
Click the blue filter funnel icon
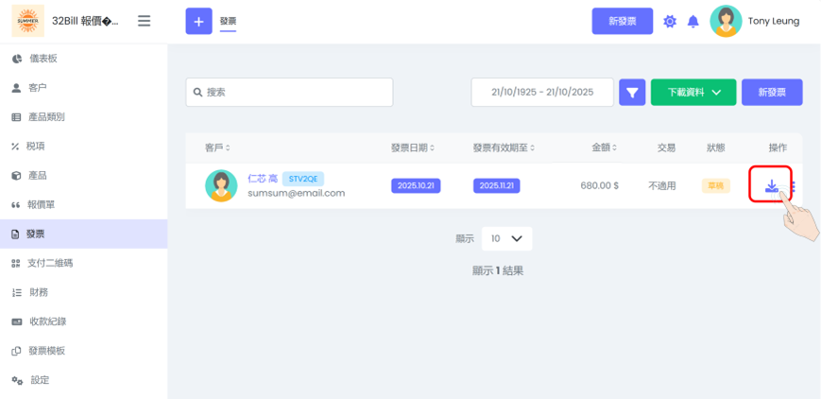(x=632, y=93)
